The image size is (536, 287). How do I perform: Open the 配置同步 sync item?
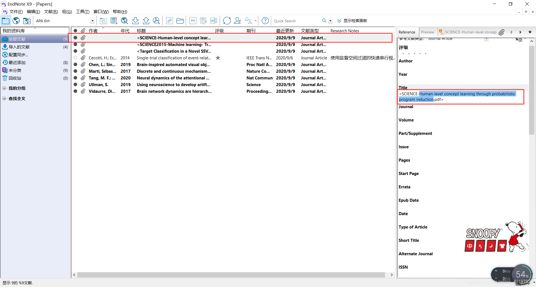coord(35,55)
